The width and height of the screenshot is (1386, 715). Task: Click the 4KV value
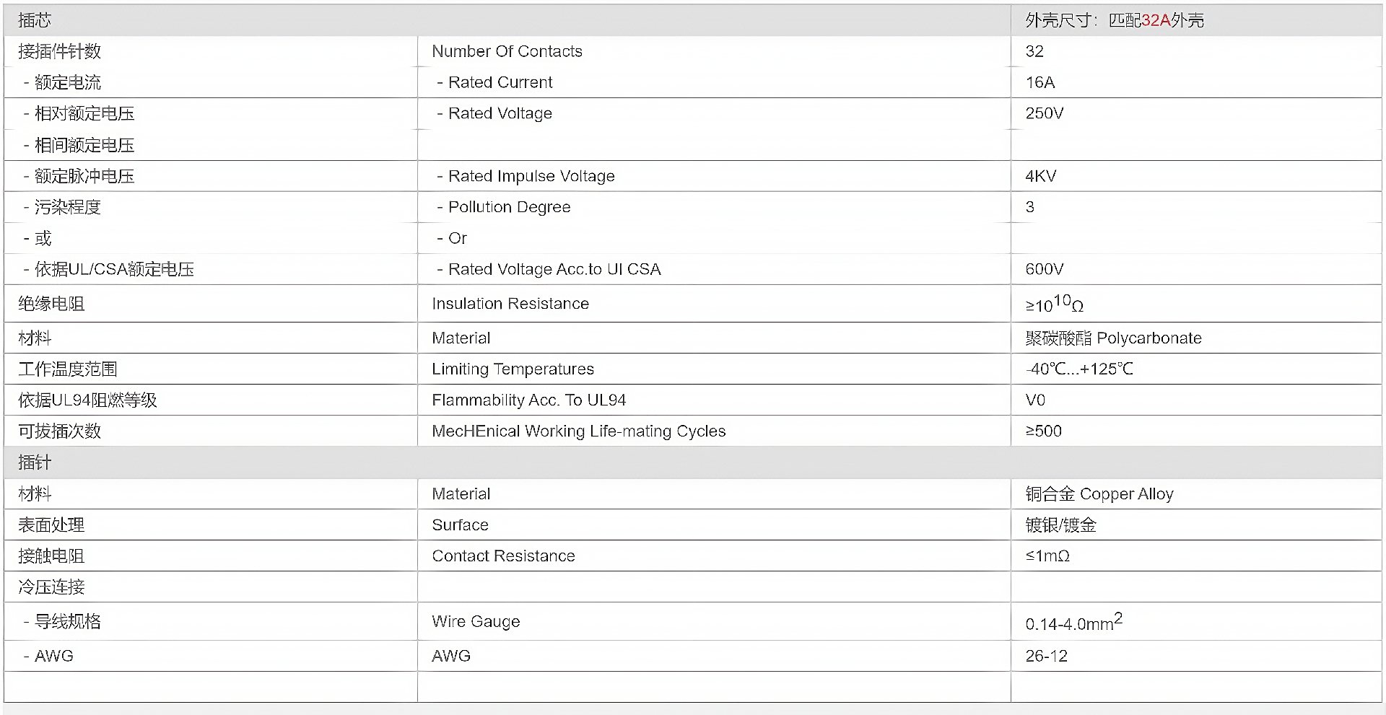pyautogui.click(x=1041, y=176)
